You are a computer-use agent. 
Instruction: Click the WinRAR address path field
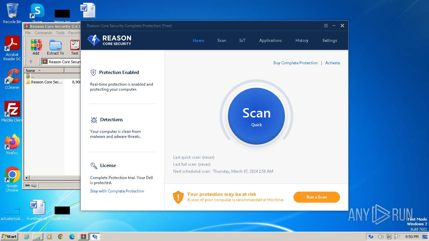[x=61, y=62]
